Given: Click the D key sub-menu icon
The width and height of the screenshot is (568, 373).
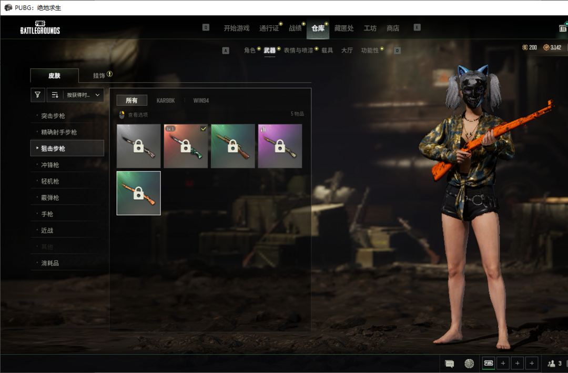Looking at the screenshot, I should click(x=398, y=51).
